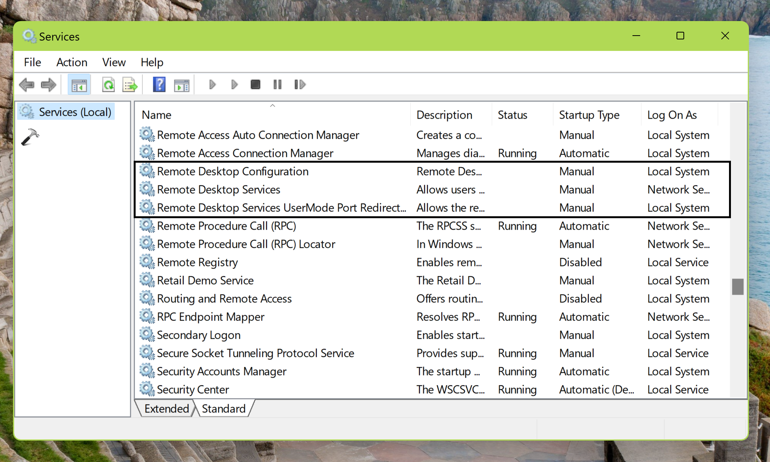This screenshot has height=462, width=770.
Task: Pause the selected service
Action: coord(277,85)
